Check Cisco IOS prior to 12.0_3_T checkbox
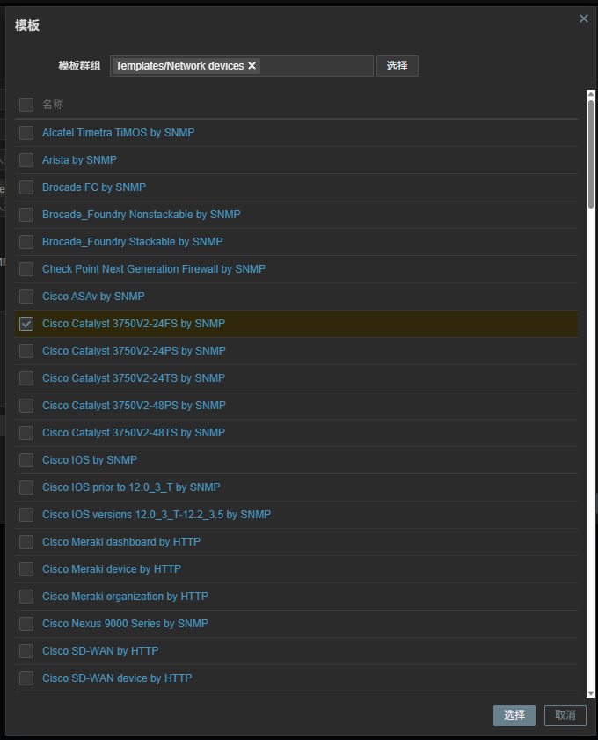This screenshot has width=598, height=740. [x=26, y=487]
